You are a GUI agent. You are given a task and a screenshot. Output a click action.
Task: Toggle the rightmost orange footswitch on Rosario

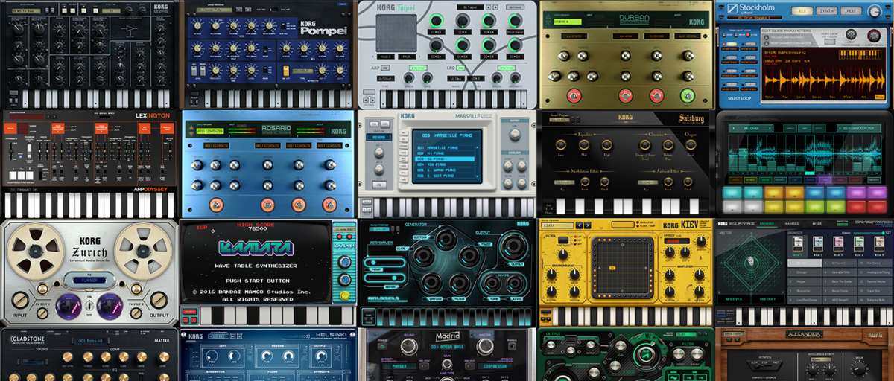click(329, 205)
